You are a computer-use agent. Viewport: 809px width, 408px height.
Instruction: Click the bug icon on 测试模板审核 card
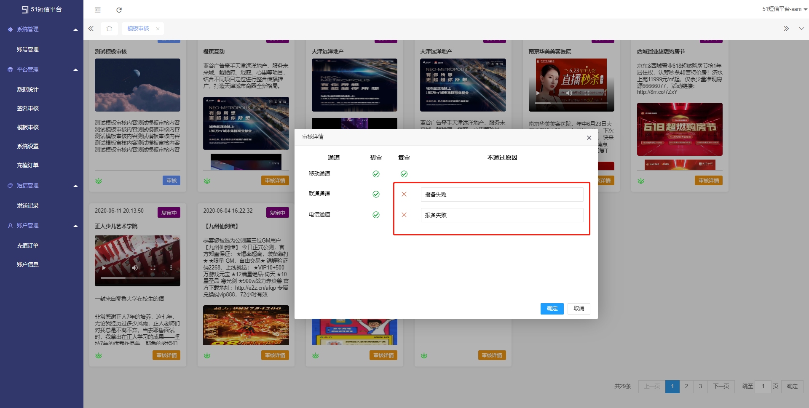[x=99, y=181]
